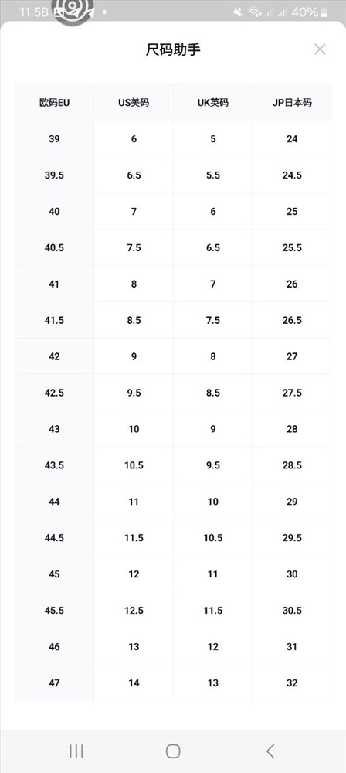346x773 pixels.
Task: Tap the 尺码助手 title text
Action: point(173,49)
